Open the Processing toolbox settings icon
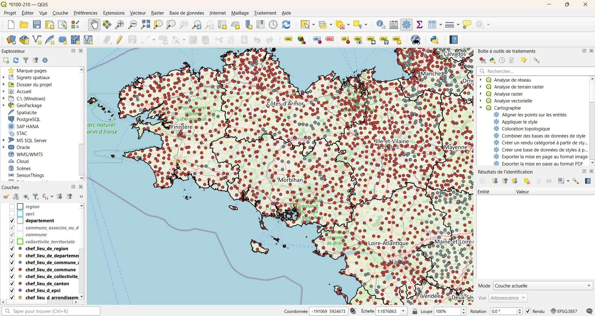The image size is (595, 316). 536,60
